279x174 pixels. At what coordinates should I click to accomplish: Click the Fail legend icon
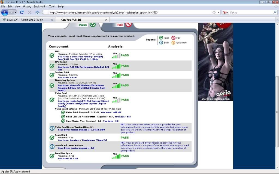[x=174, y=38]
